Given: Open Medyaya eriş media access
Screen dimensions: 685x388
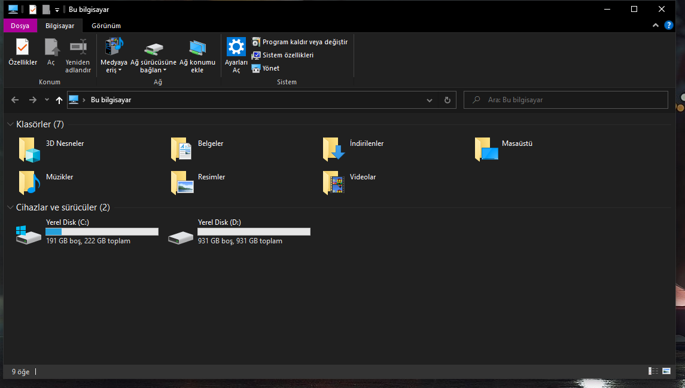Looking at the screenshot, I should (x=114, y=55).
